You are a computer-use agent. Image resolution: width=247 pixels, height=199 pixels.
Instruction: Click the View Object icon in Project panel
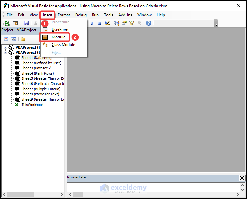(x=14, y=39)
